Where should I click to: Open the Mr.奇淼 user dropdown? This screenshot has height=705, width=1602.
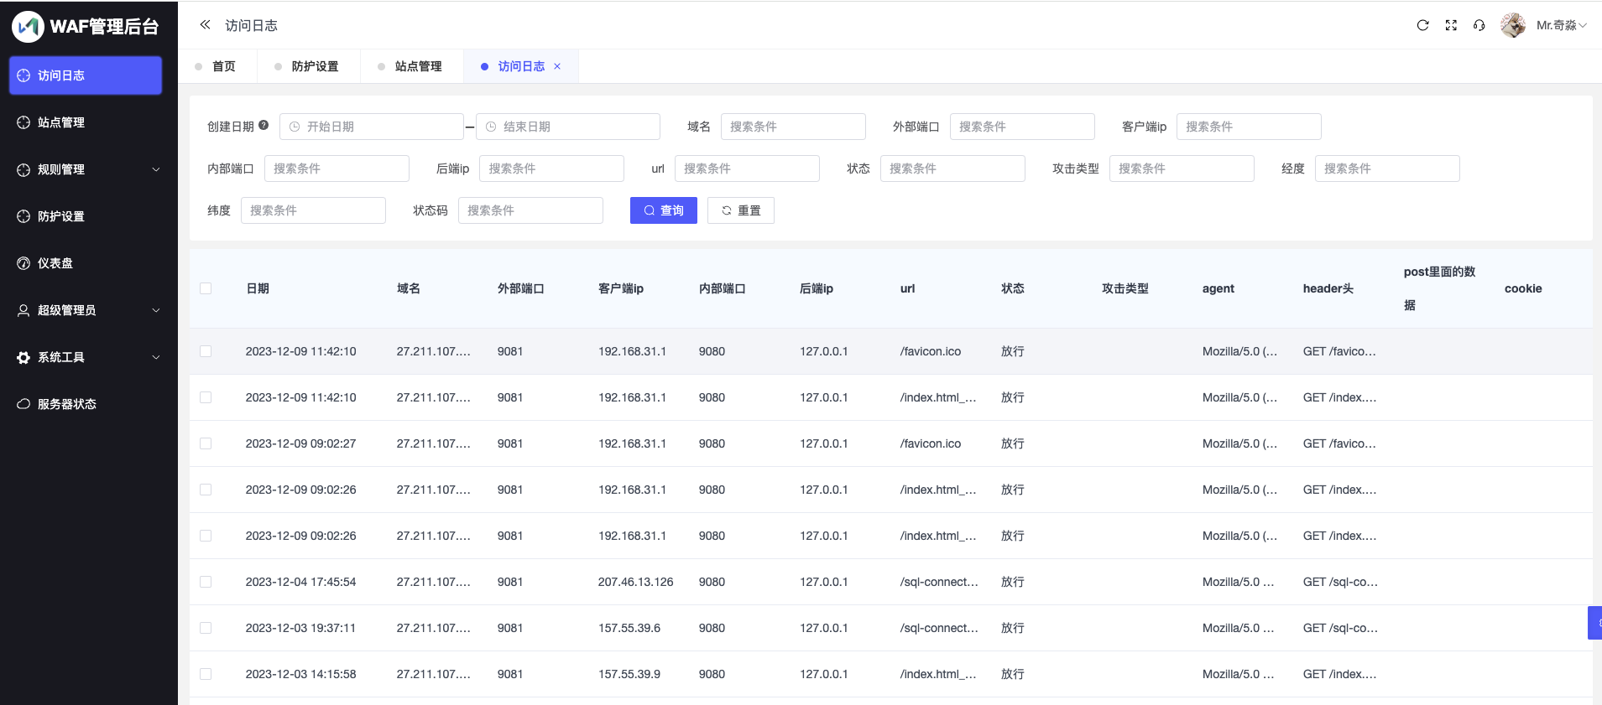[x=1561, y=25]
